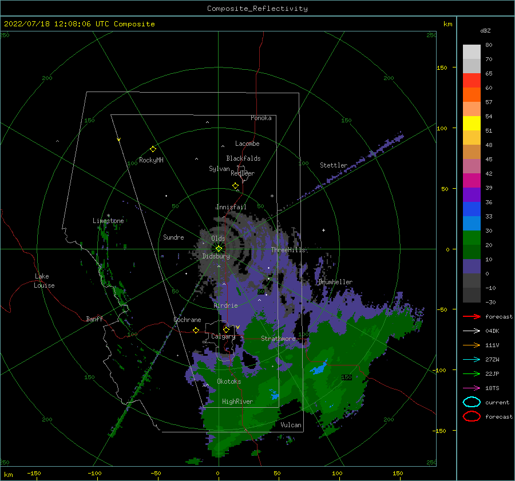The height and width of the screenshot is (481, 515).
Task: Click the Blackfalds label
Action: 243,158
